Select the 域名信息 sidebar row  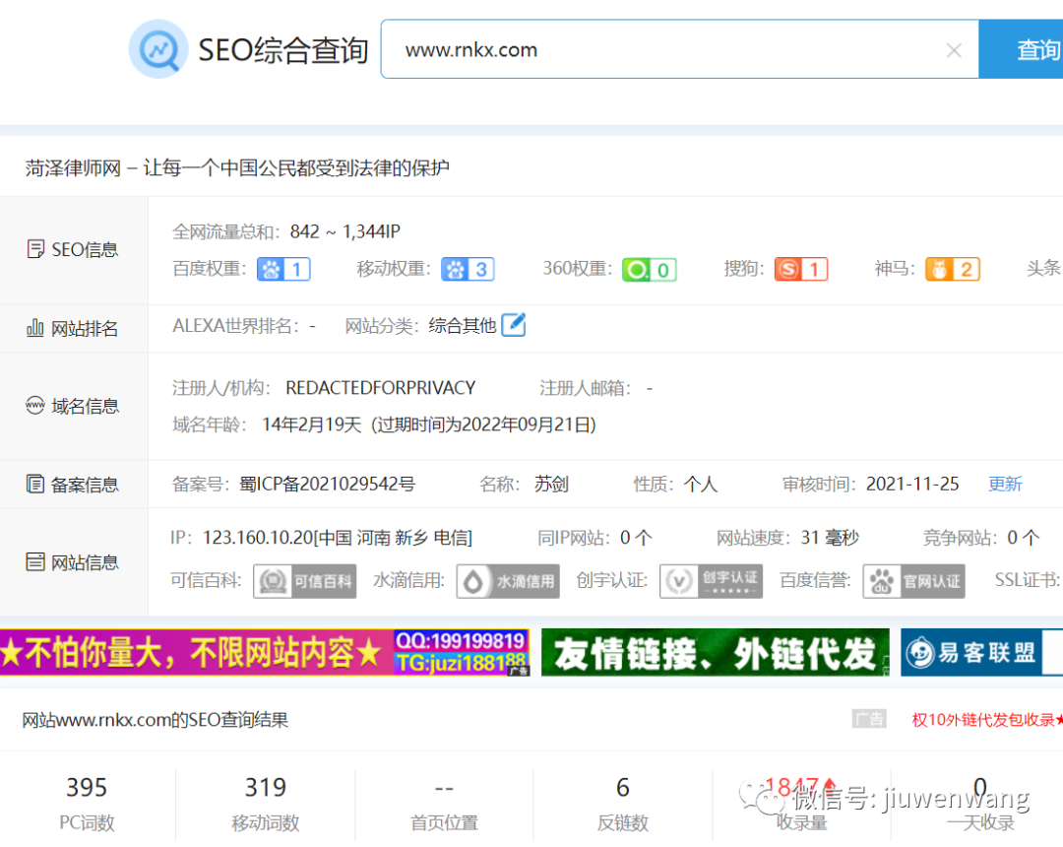[74, 406]
